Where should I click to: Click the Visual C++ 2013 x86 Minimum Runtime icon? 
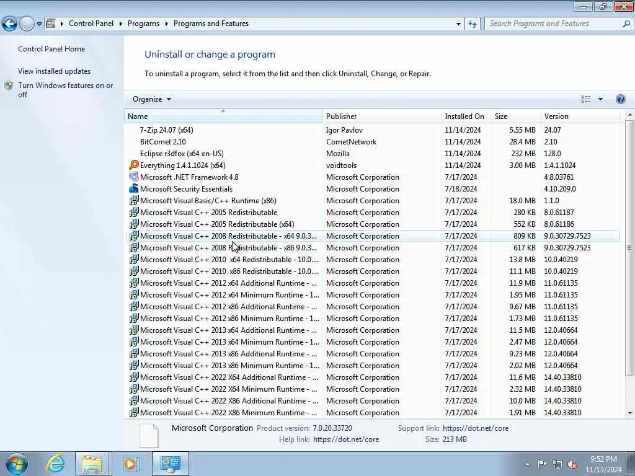134,365
